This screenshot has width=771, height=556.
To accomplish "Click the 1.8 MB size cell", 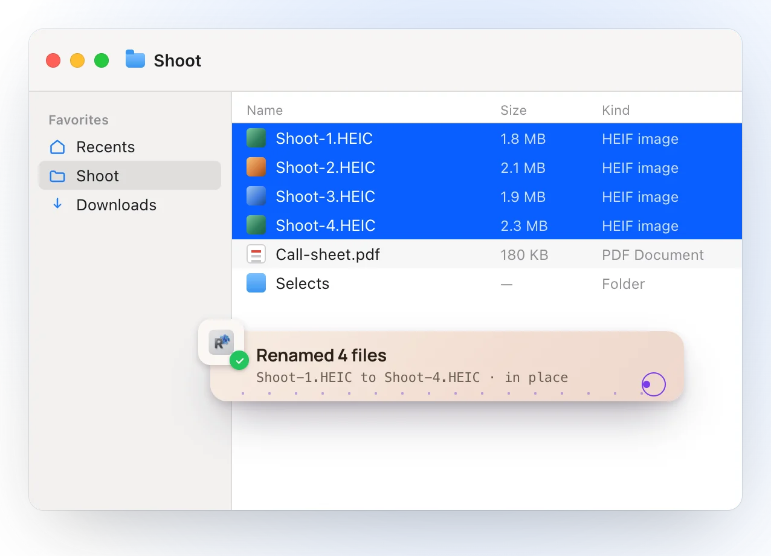I will tap(523, 139).
